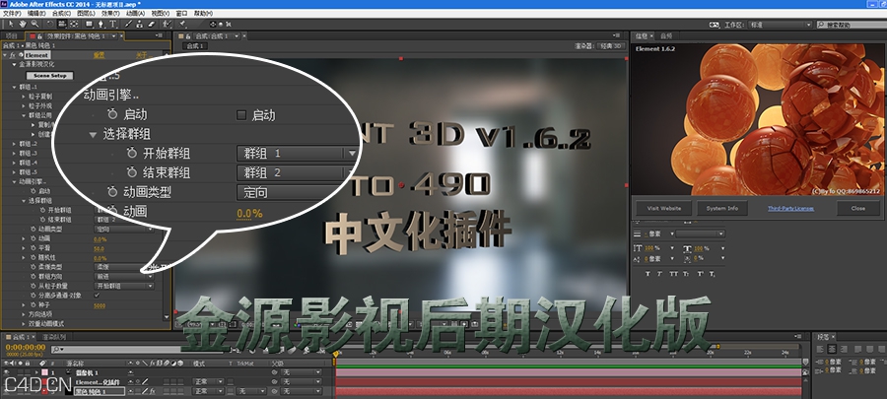
Task: Click the 平滑 50.0 value slider
Action: pos(99,248)
